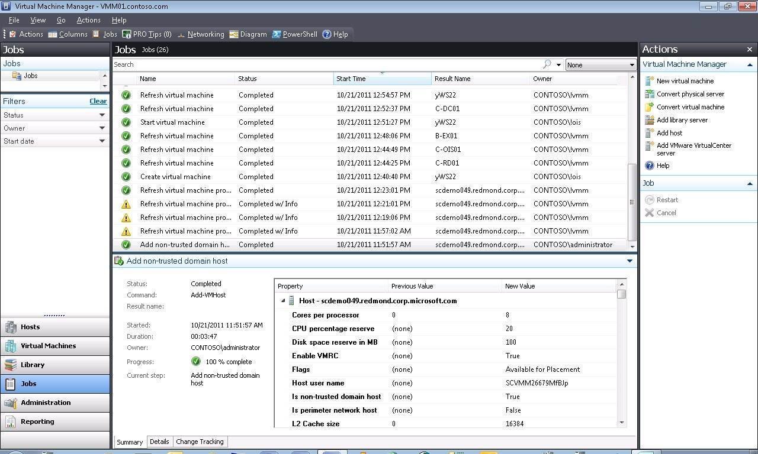
Task: Click the search magnifier icon
Action: coord(547,64)
